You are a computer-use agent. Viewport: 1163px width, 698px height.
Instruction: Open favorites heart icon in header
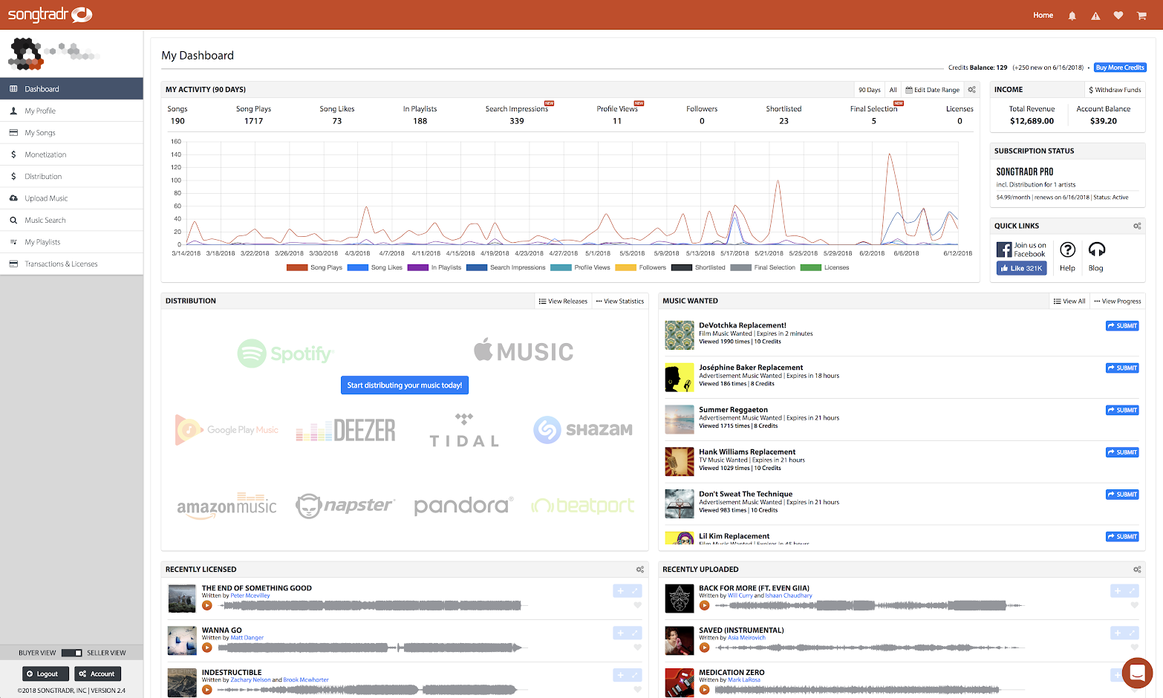1118,16
